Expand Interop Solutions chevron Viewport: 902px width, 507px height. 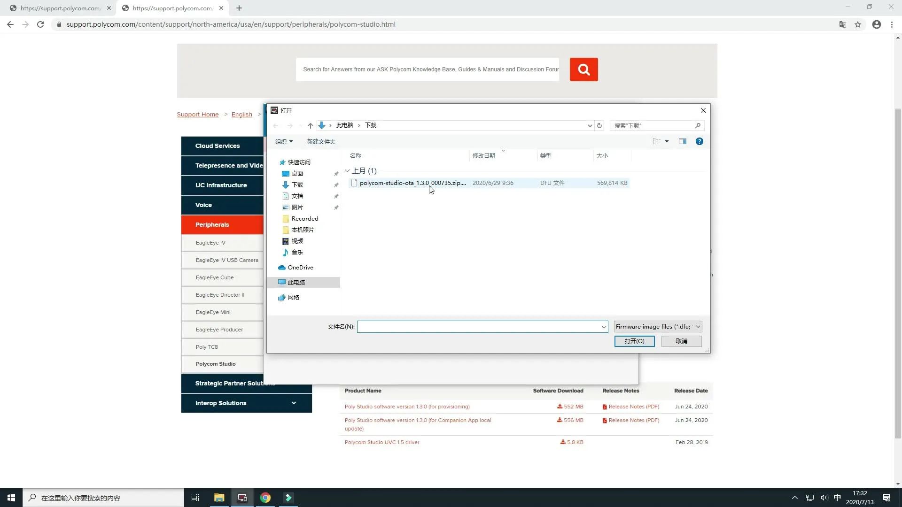click(294, 403)
